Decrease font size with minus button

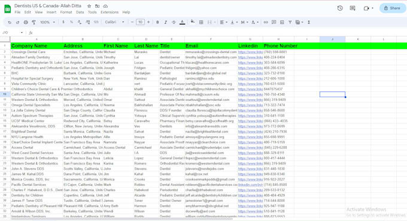click(132, 22)
